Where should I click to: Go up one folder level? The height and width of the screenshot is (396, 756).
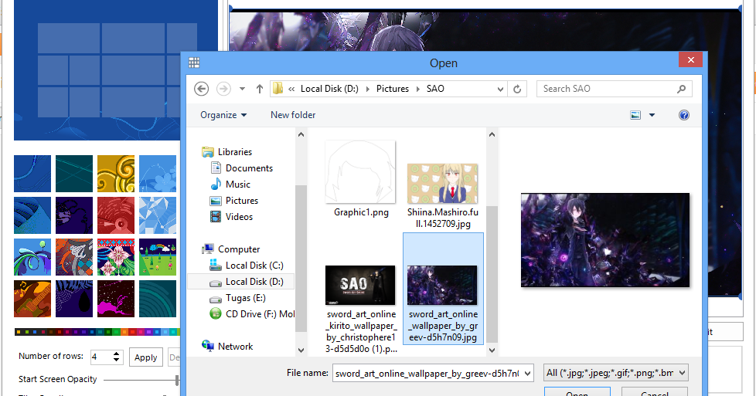click(260, 89)
